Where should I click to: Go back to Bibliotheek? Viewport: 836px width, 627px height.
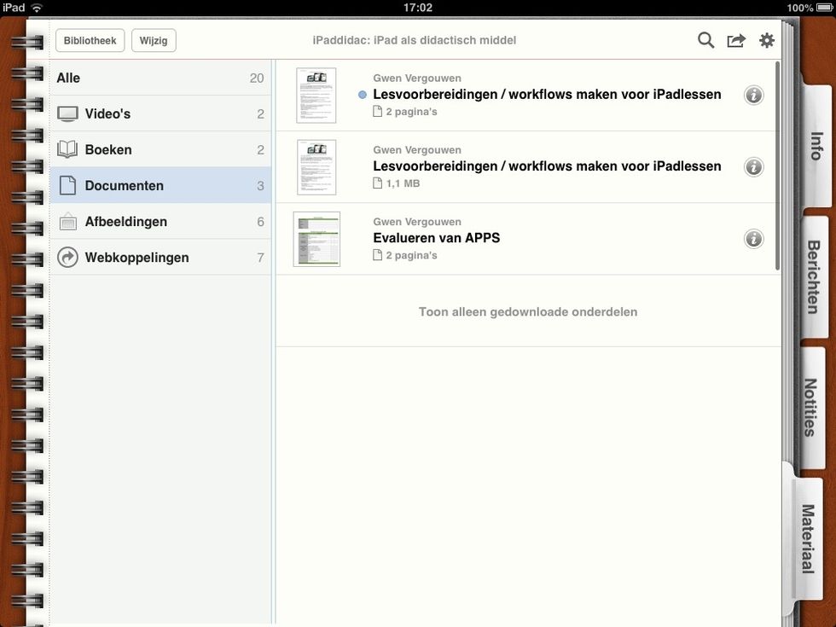pos(90,41)
